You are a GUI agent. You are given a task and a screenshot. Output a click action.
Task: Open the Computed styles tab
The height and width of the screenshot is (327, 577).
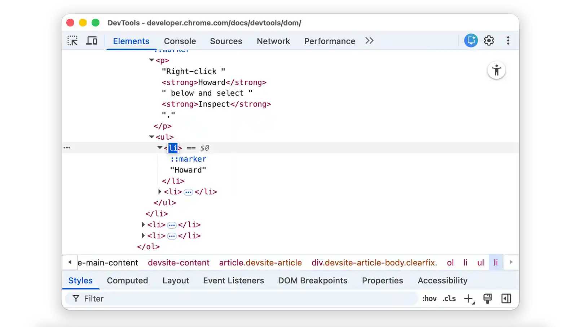(127, 280)
